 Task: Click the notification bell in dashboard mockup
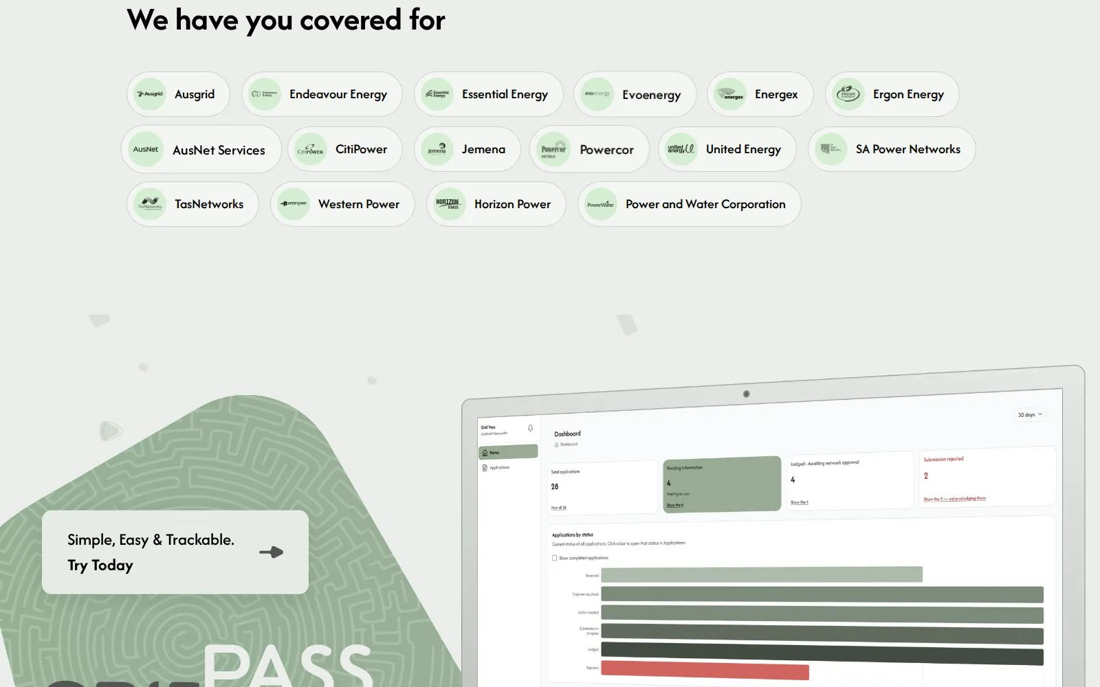coord(530,428)
